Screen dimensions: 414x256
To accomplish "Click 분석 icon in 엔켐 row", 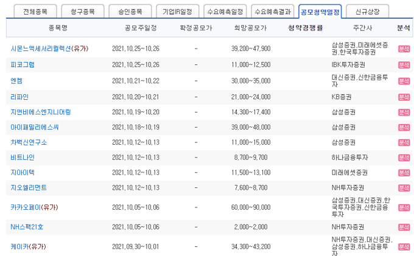I will 404,81.
